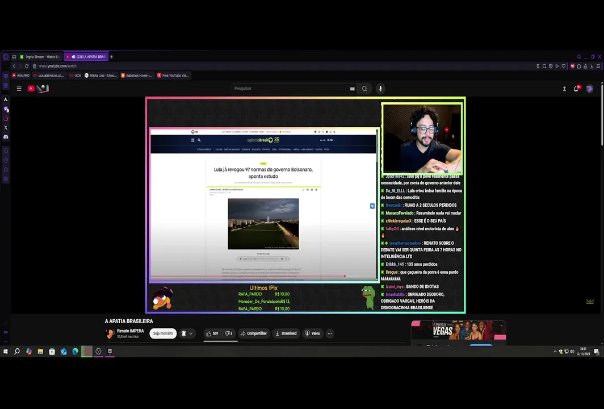Switch to the Ingria Stream tab
The image size is (604, 409).
(x=40, y=57)
